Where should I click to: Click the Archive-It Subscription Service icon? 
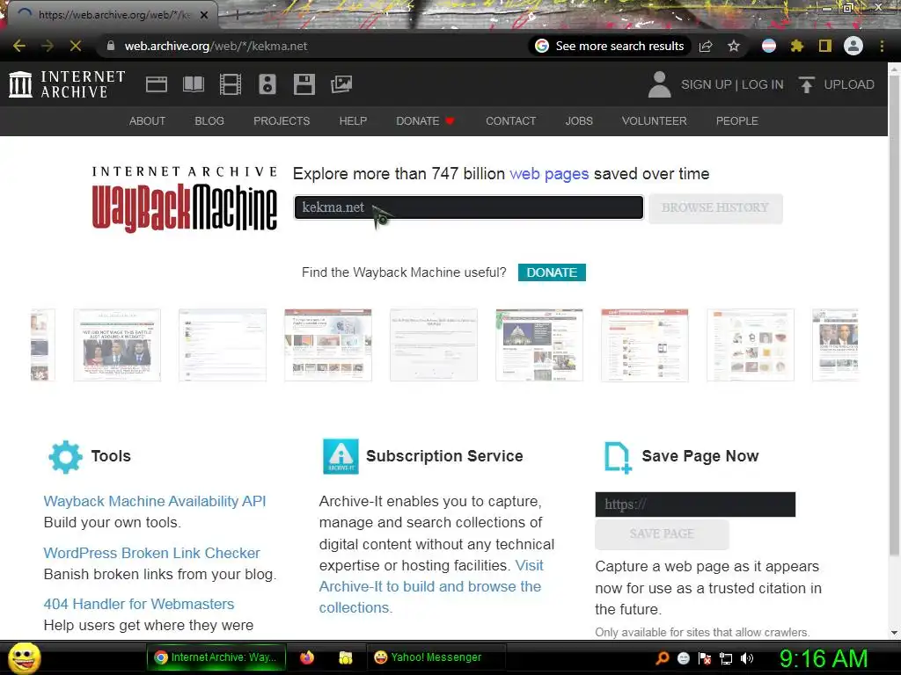tap(341, 456)
